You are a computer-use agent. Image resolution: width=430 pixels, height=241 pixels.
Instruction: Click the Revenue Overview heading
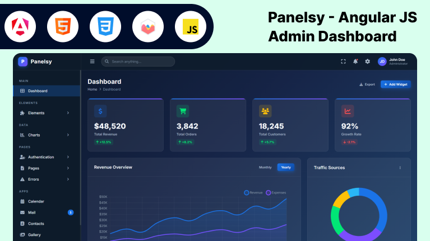pyautogui.click(x=113, y=167)
